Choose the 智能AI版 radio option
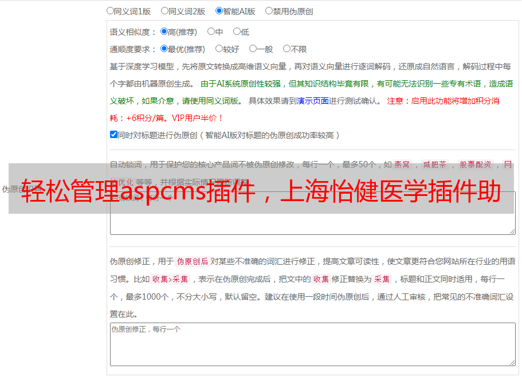 click(219, 11)
